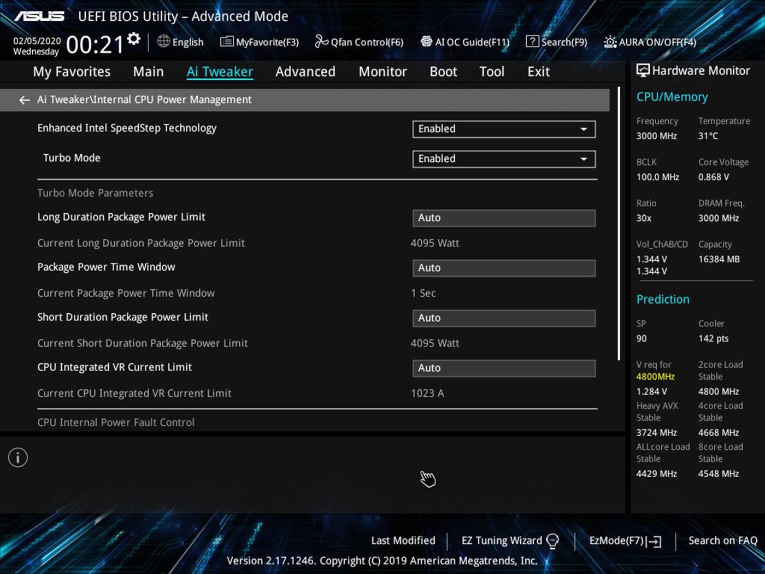Click the Long Duration Package Power Limit field
This screenshot has height=574, width=765.
point(503,218)
